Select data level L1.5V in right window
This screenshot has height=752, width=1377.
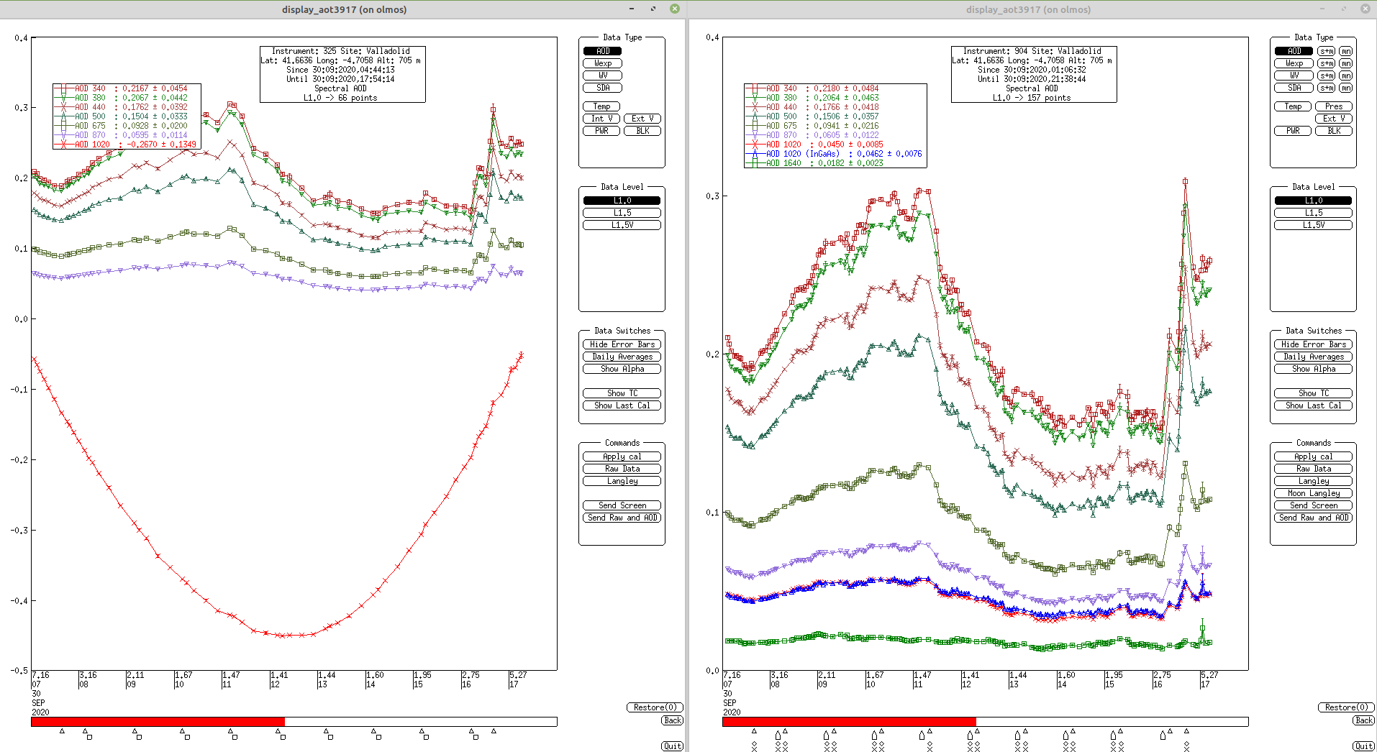point(1313,225)
